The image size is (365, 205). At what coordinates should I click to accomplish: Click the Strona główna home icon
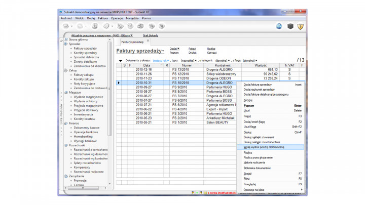(x=66, y=39)
